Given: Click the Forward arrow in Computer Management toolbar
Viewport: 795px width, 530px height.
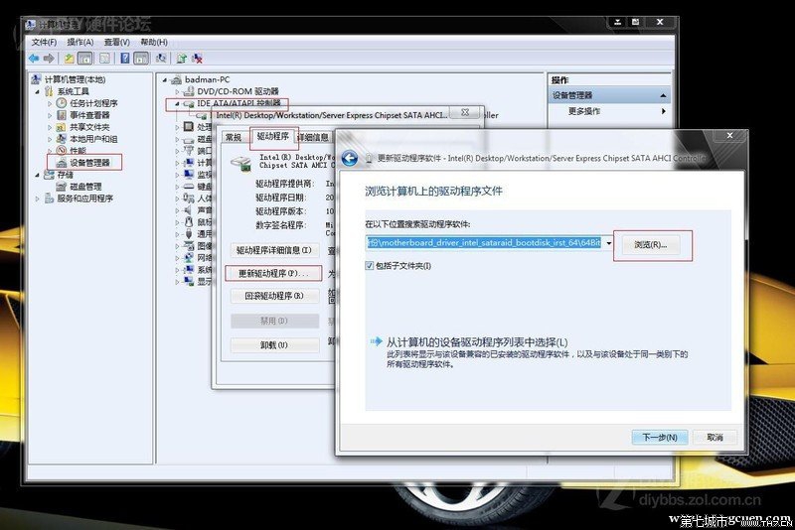Looking at the screenshot, I should (x=49, y=59).
